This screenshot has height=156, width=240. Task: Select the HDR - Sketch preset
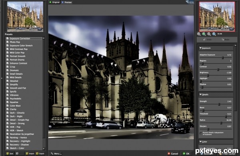tap(16, 130)
